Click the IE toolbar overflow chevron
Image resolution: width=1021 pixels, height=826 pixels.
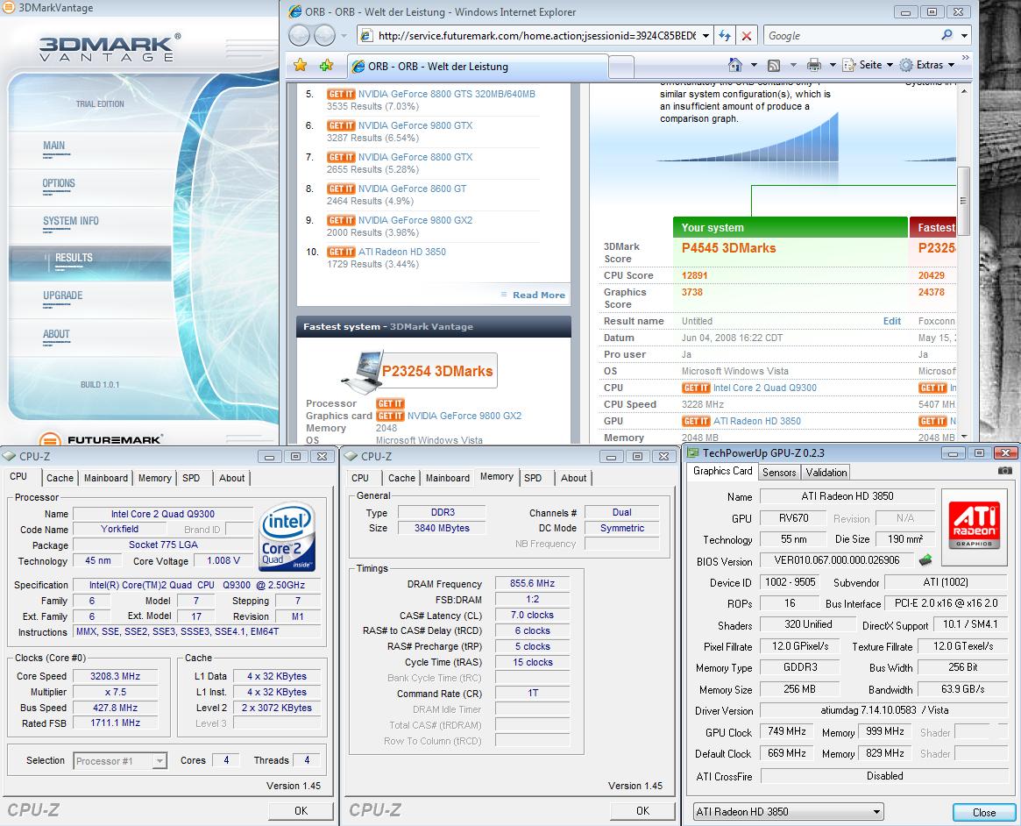(x=965, y=58)
